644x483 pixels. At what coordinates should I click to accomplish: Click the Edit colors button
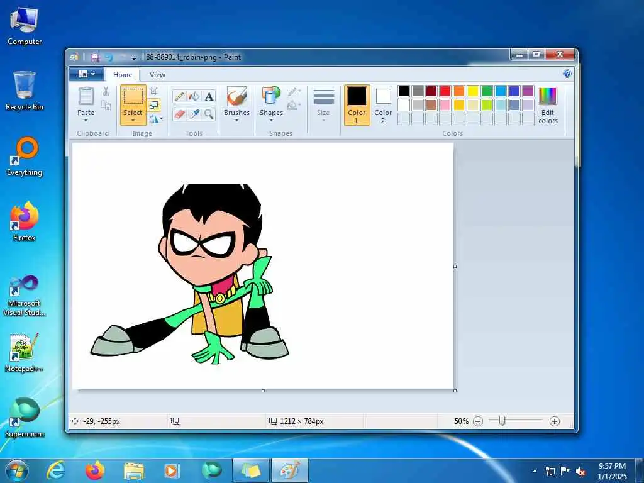click(548, 105)
